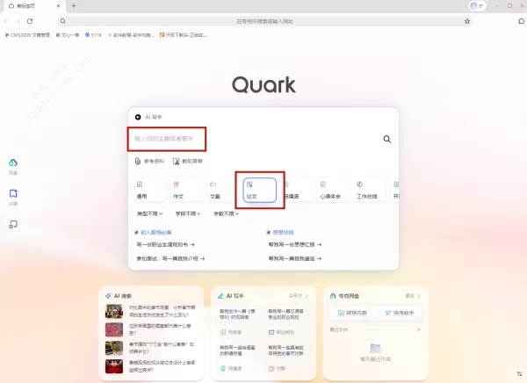This screenshot has width=527, height=383.
Task: Select the 文案 writing type card
Action: 222,190
